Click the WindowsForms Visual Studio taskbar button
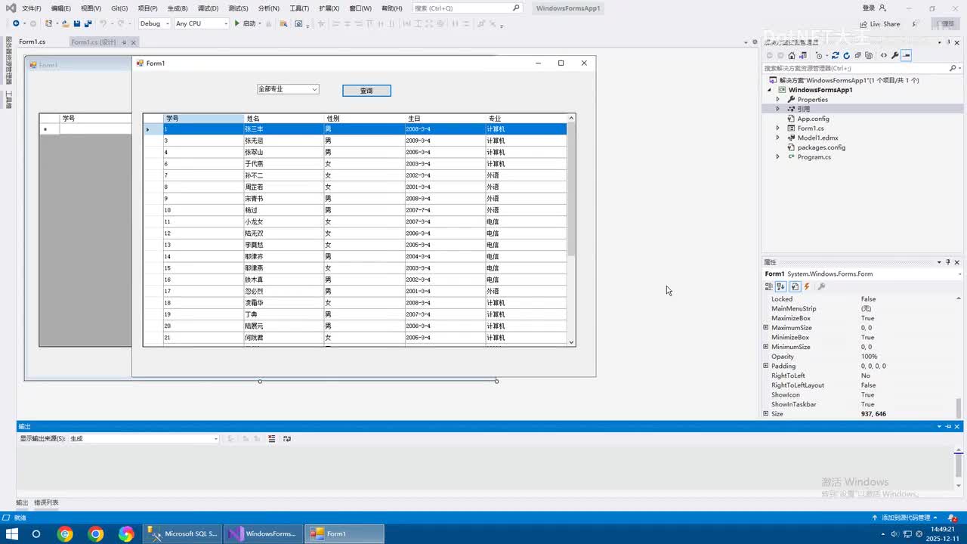The height and width of the screenshot is (544, 967). point(263,534)
